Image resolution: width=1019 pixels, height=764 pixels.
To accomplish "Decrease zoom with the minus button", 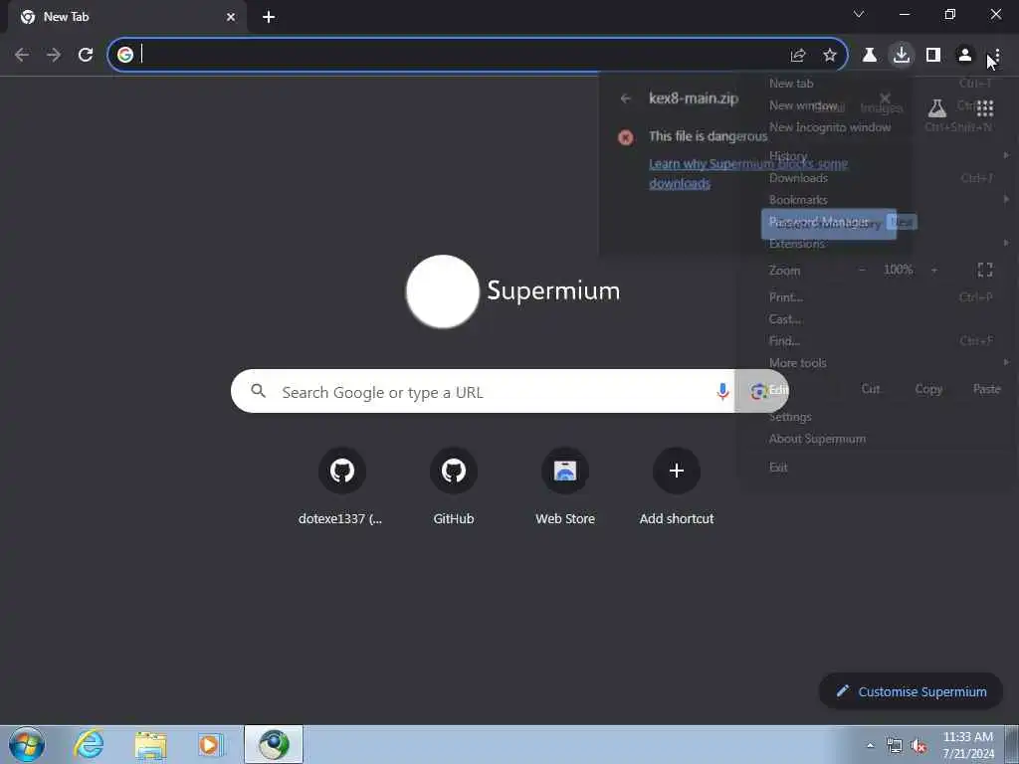I will tap(862, 270).
